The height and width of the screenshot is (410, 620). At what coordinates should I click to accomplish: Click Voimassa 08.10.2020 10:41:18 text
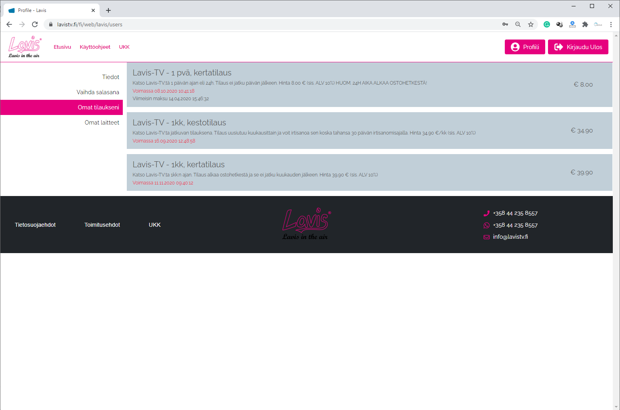164,91
